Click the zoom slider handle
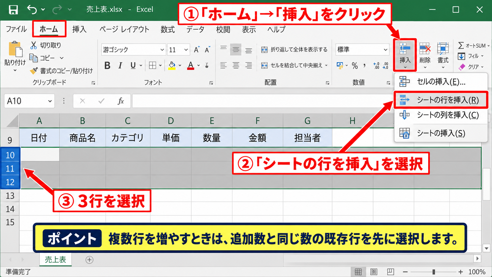The image size is (492, 277). pyautogui.click(x=434, y=272)
